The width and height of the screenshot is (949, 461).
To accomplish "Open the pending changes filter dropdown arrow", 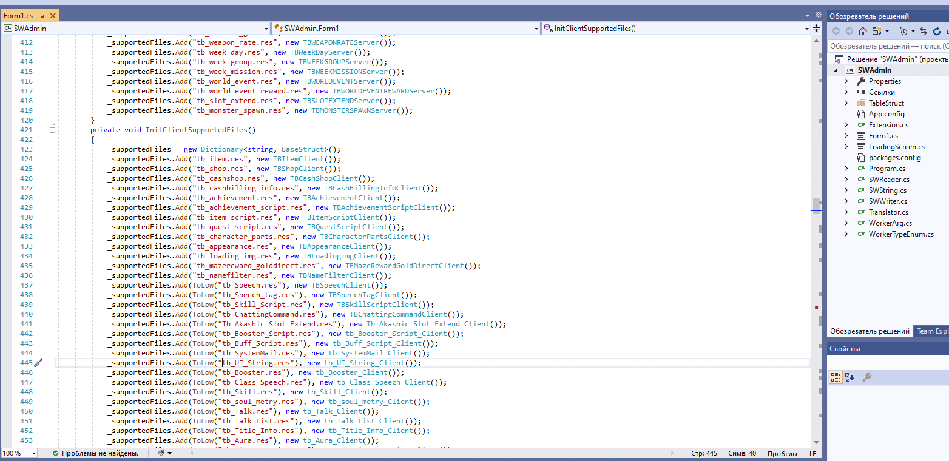I will (913, 31).
